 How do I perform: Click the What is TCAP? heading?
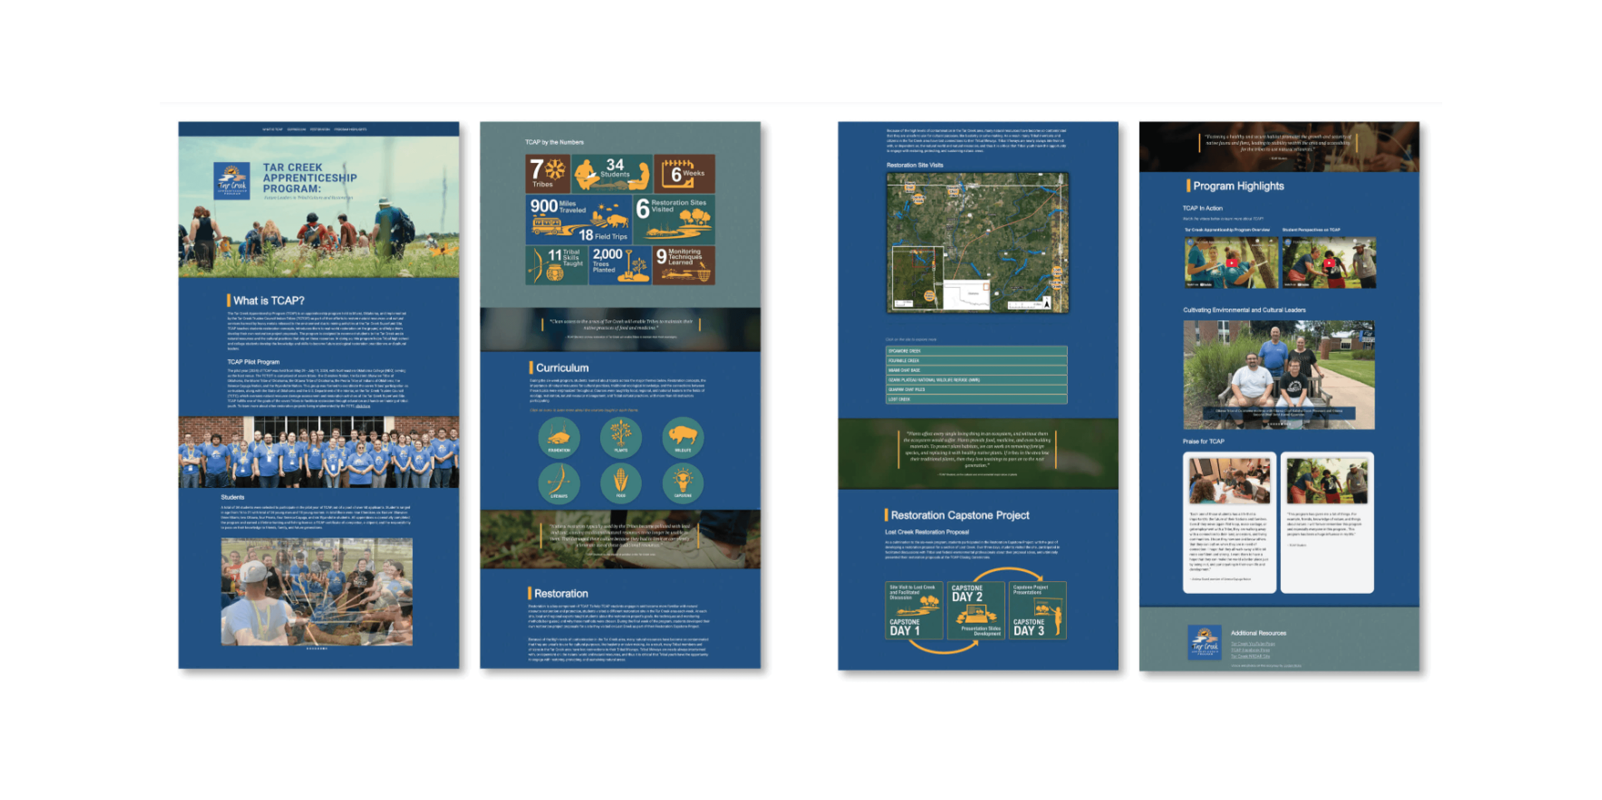click(x=269, y=301)
